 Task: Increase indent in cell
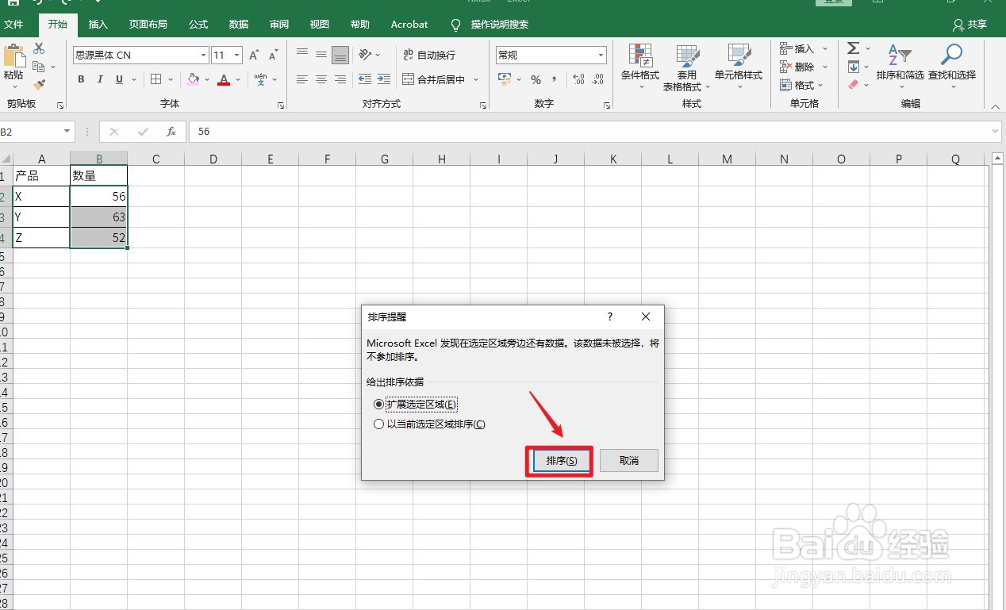click(x=384, y=79)
